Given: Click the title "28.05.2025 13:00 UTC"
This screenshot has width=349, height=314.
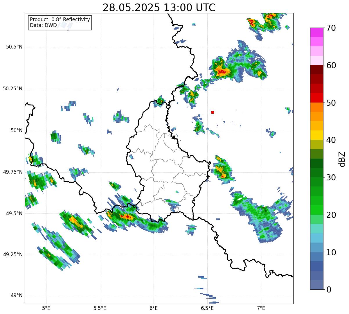Looking at the screenshot, I should (159, 8).
